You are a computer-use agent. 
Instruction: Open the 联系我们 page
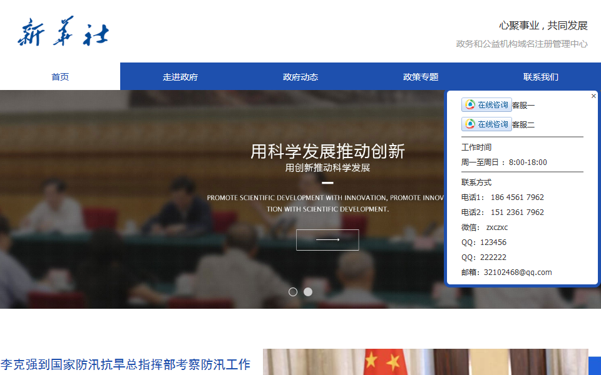(541, 77)
